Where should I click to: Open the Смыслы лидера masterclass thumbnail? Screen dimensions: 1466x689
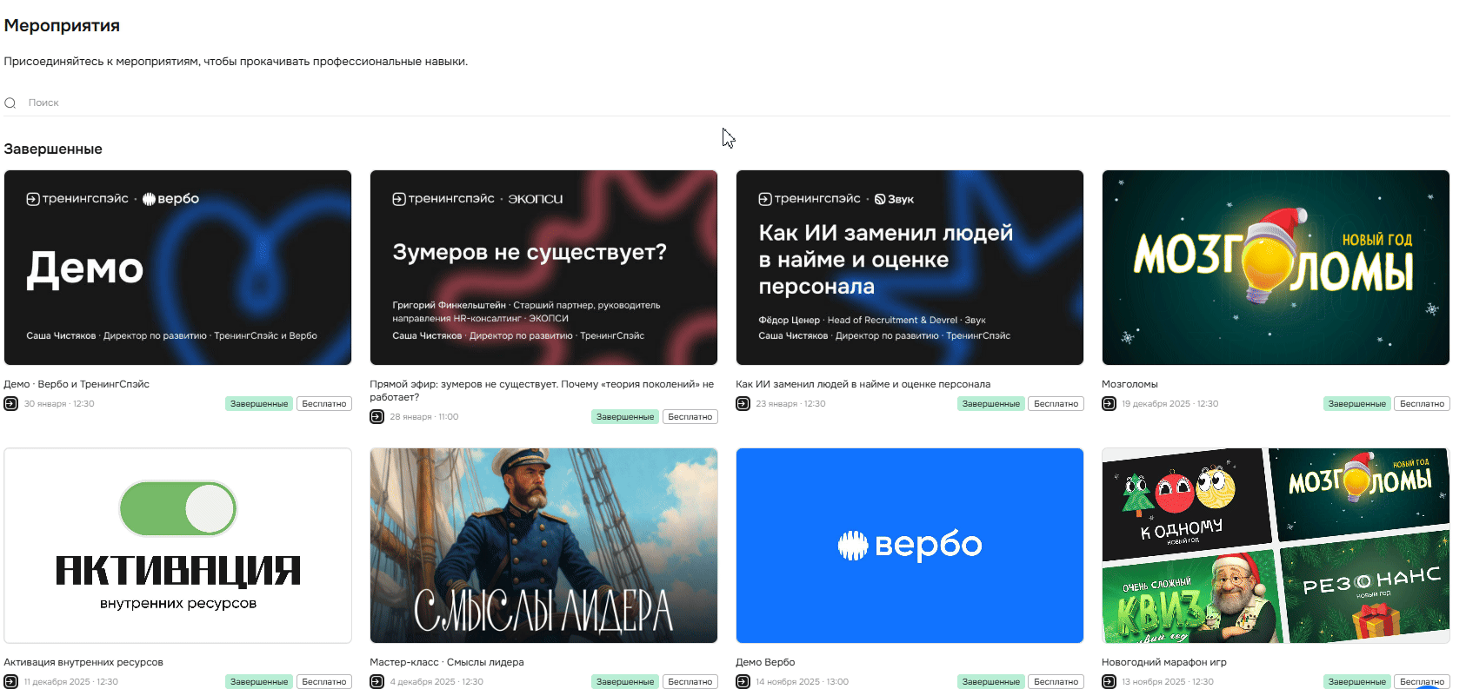pos(544,546)
